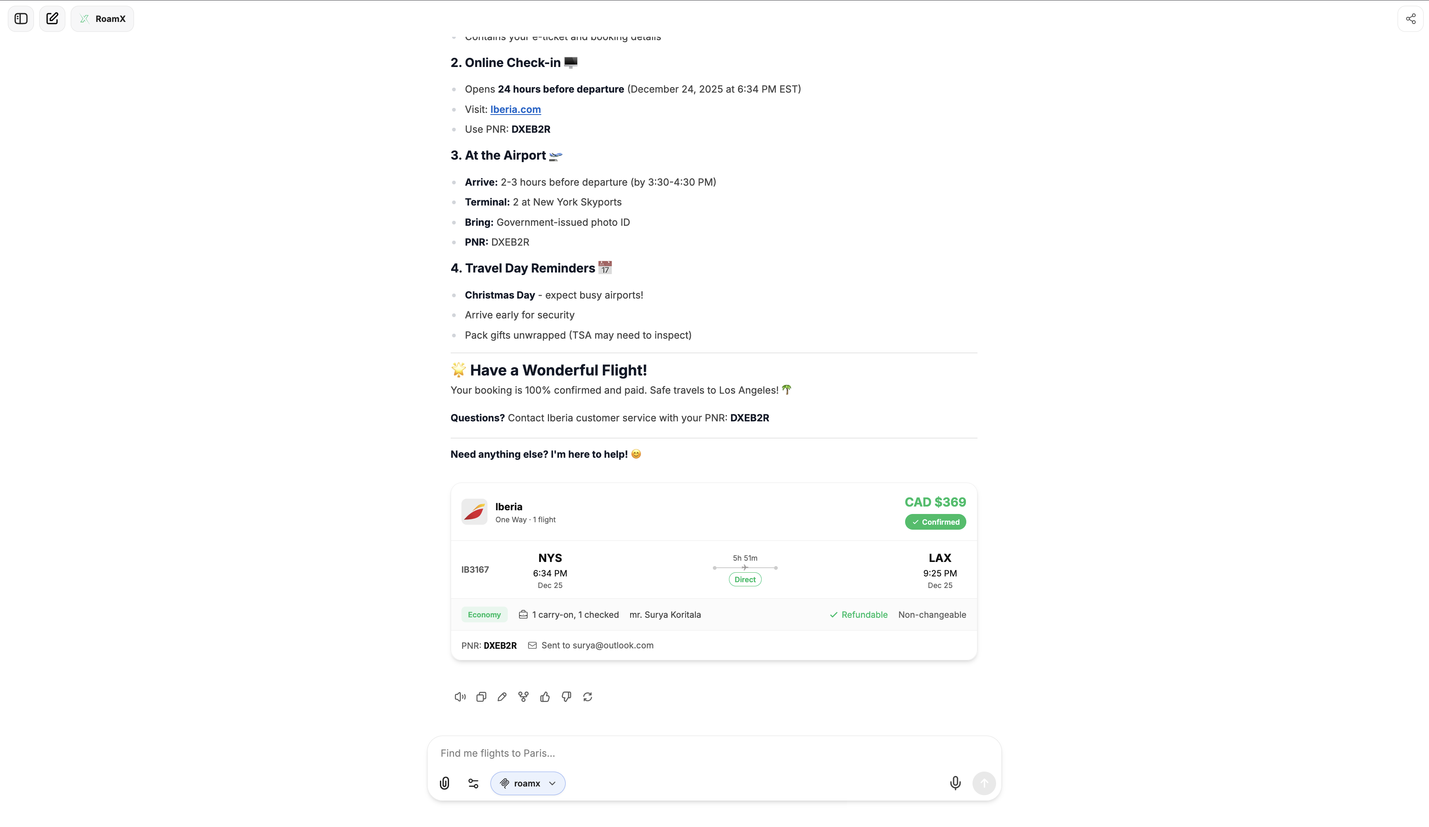Image resolution: width=1429 pixels, height=827 pixels.
Task: Play the response aloud with the speaker icon
Action: point(460,696)
